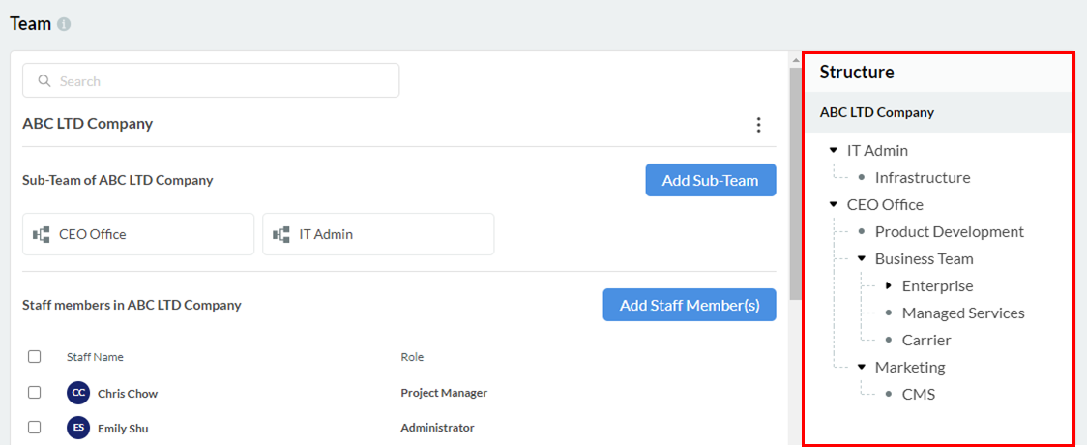Click the search magnifier icon
This screenshot has height=447, width=1087.
(44, 81)
